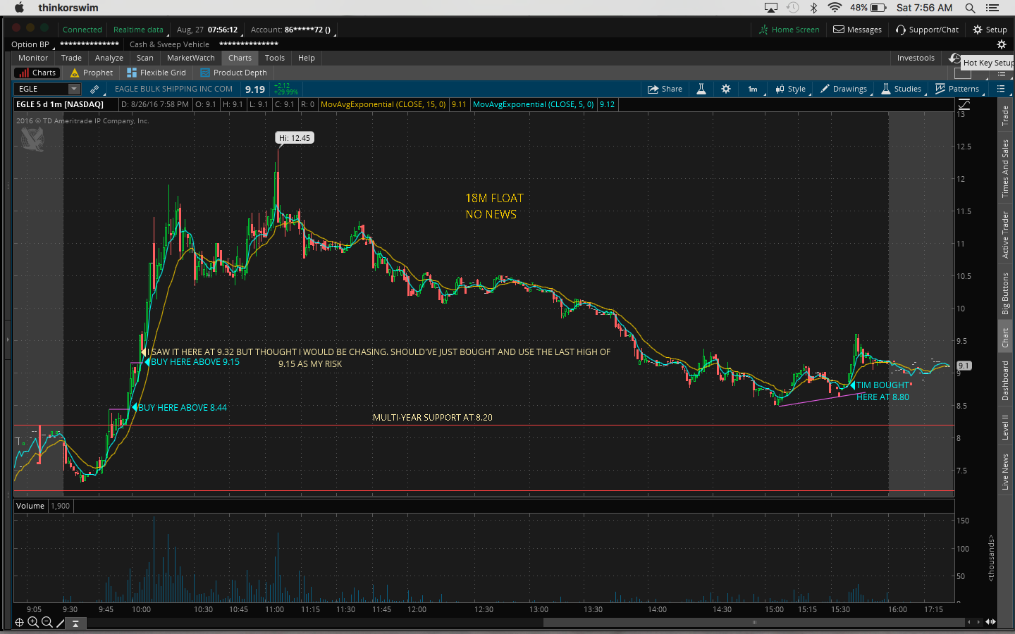Open macOS Spotlight search
The image size is (1015, 634).
(x=970, y=8)
